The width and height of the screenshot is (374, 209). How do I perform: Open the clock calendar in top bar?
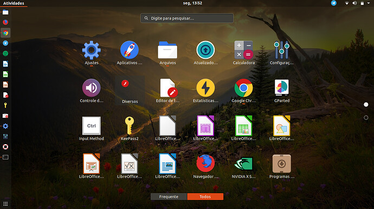[192, 3]
